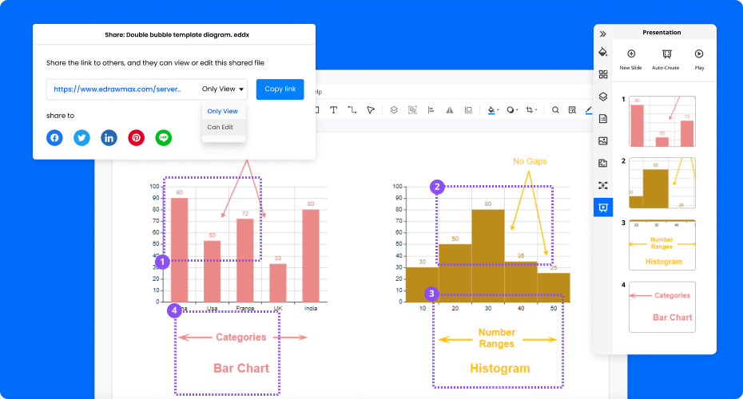The height and width of the screenshot is (399, 743).
Task: Play the presentation
Action: [699, 59]
